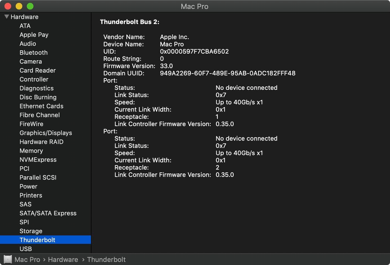
Task: Click Thunderbolt in the path bar
Action: coord(106,260)
